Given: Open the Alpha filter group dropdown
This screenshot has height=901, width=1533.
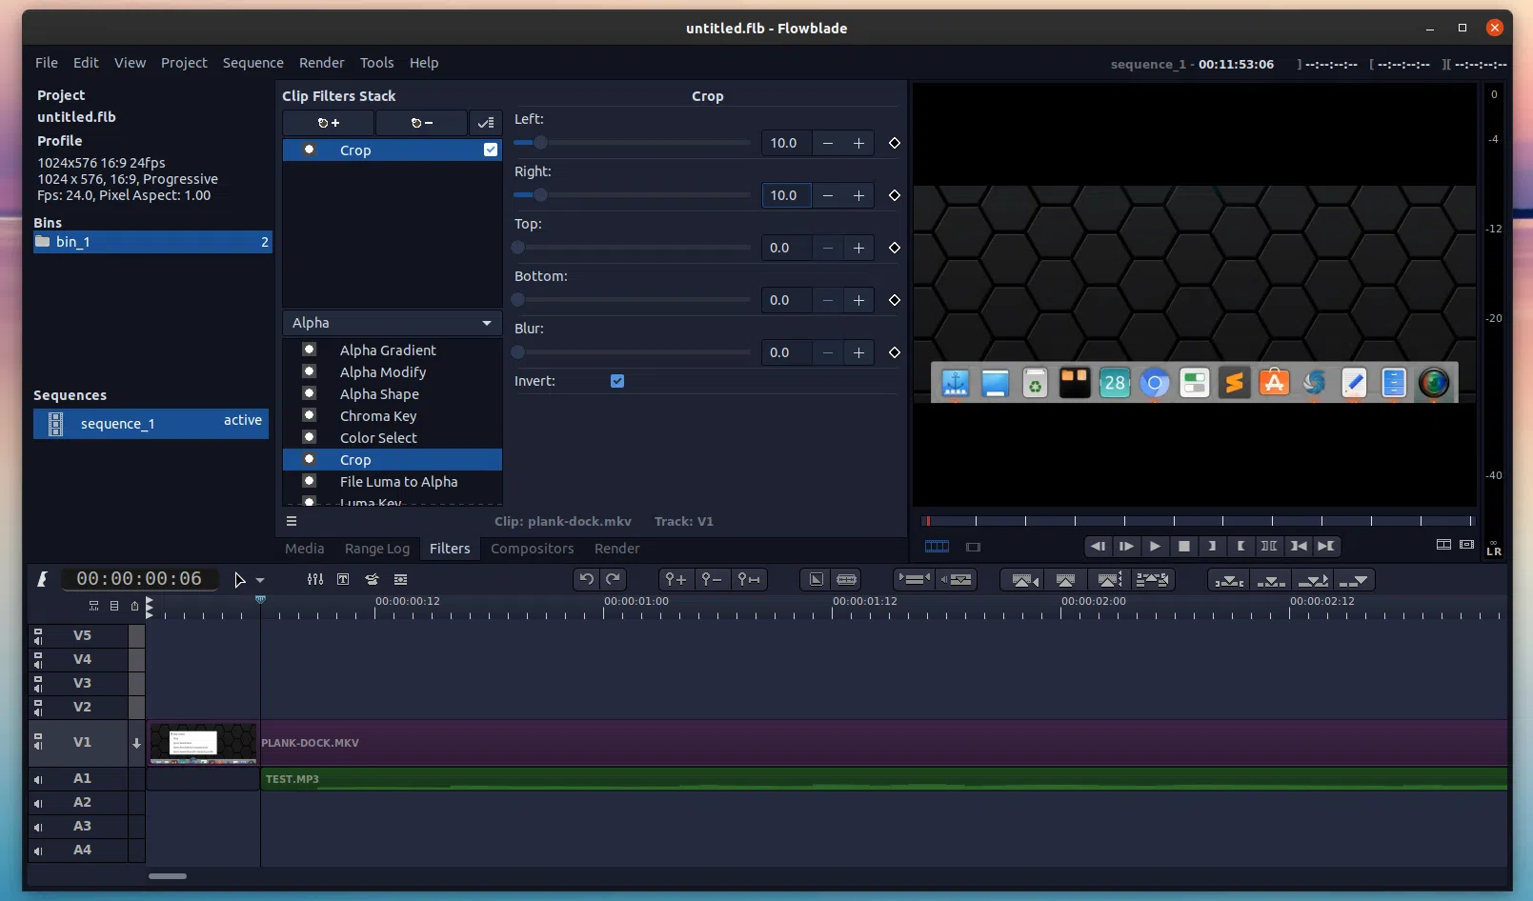Looking at the screenshot, I should 392,323.
